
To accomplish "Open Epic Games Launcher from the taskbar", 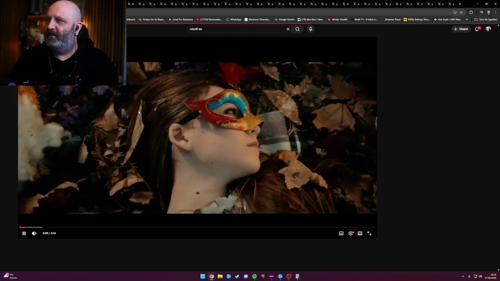I will click(x=263, y=276).
